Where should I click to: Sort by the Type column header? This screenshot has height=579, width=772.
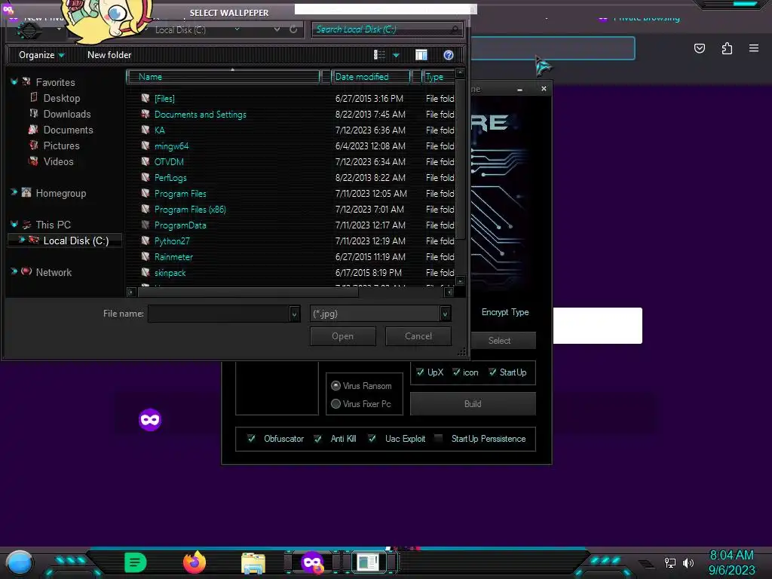[438, 77]
